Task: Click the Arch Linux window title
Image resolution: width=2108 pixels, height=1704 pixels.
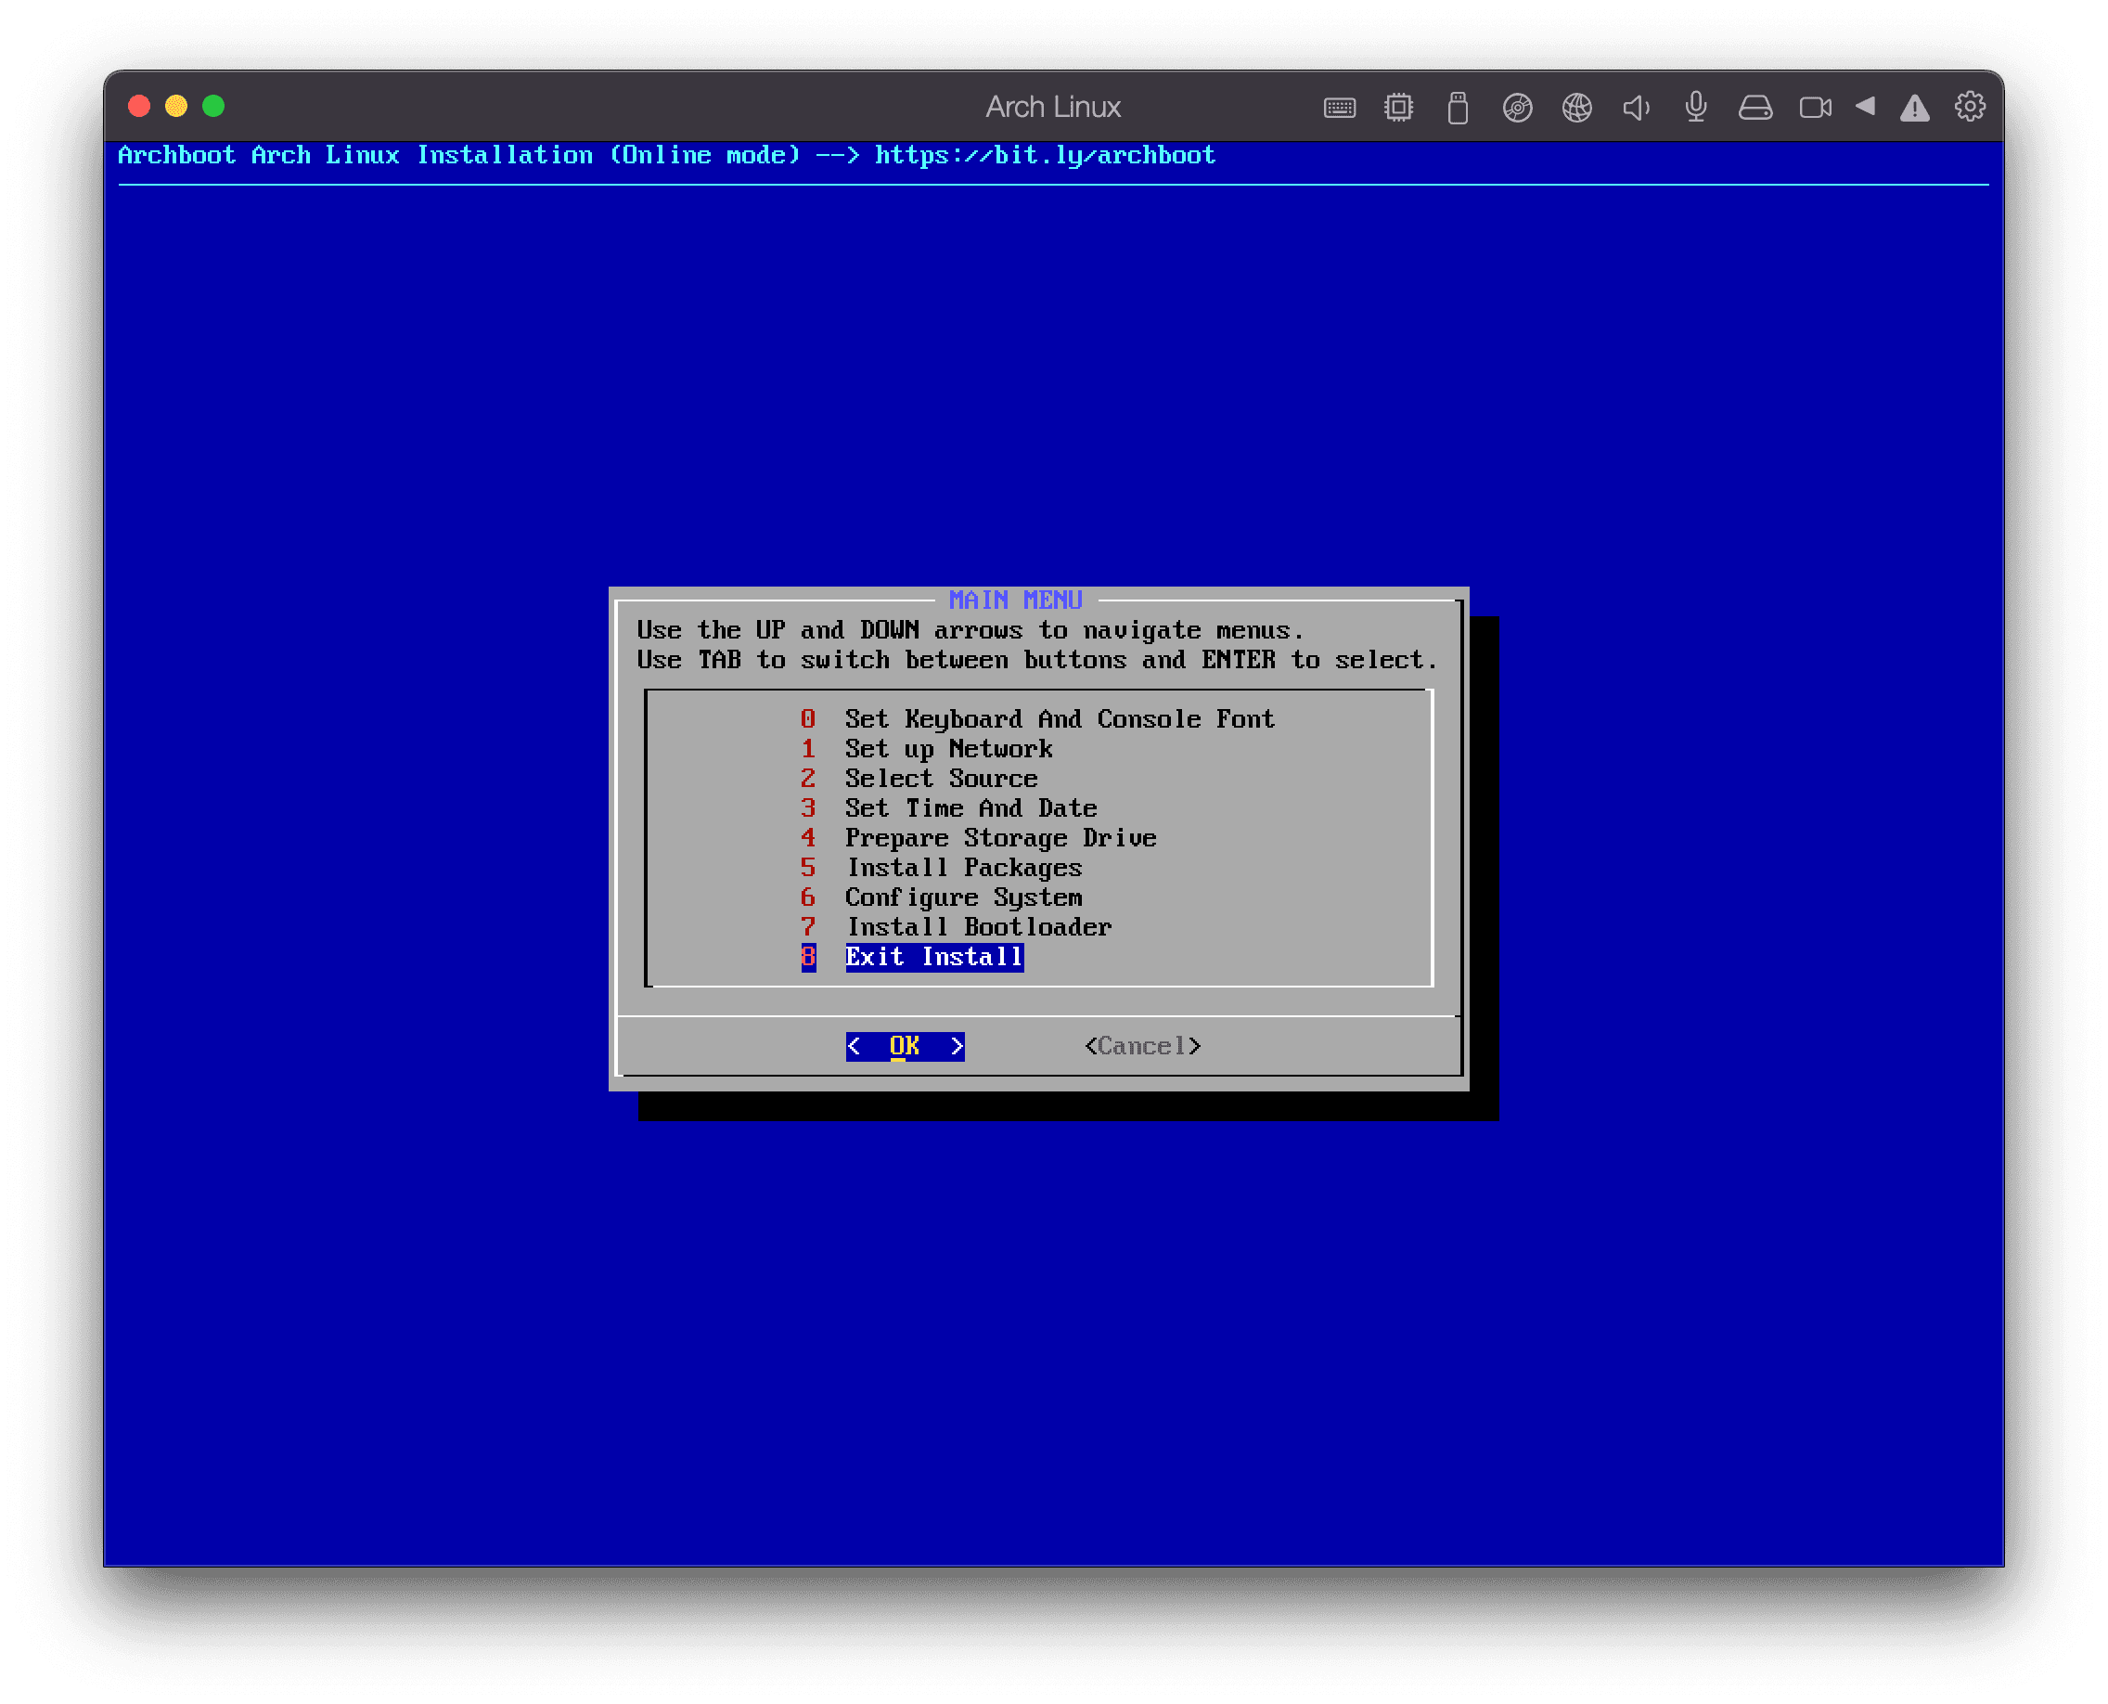Action: pyautogui.click(x=1053, y=107)
